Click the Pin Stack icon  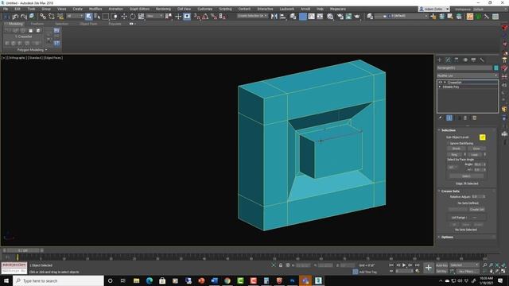(x=441, y=118)
